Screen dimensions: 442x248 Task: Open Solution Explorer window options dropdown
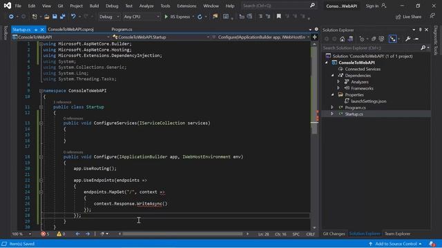pos(414,30)
